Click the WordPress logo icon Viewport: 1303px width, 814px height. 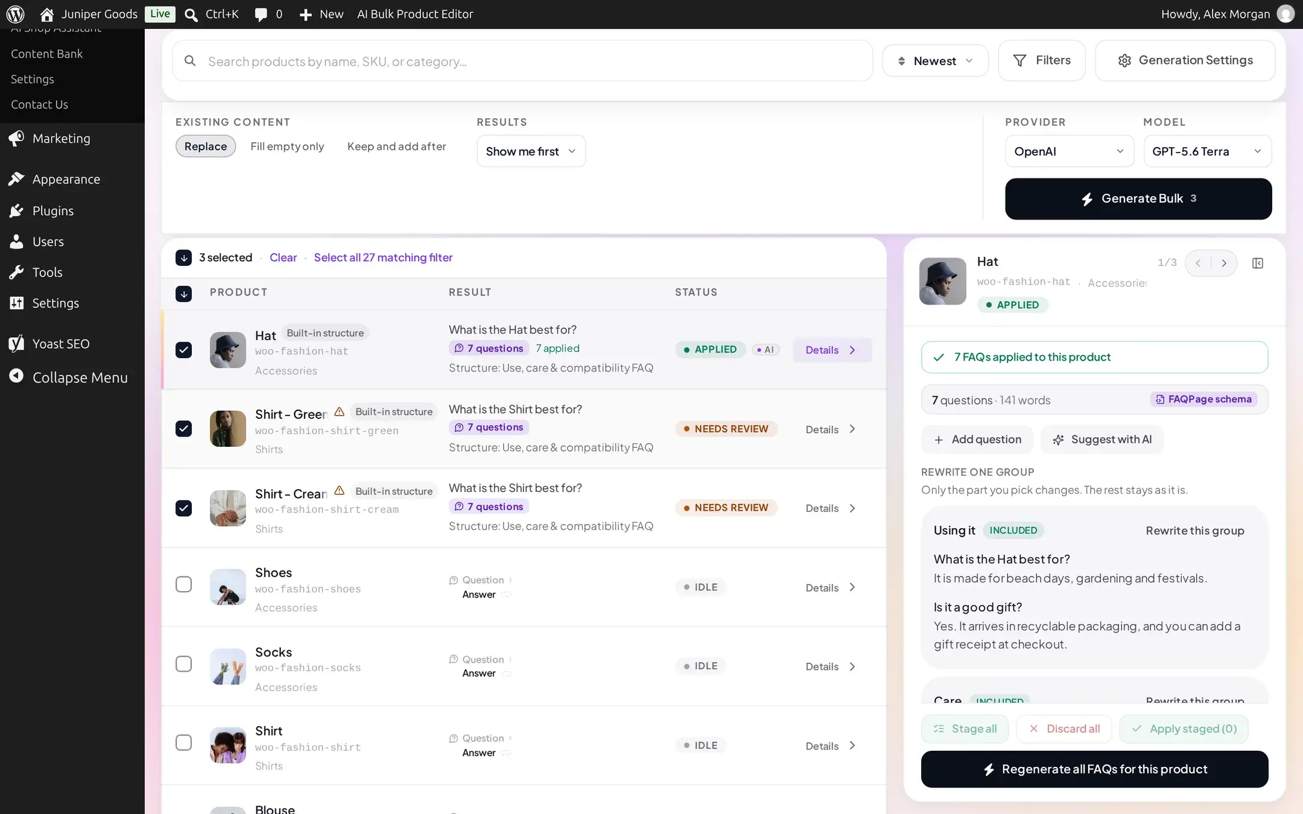[15, 14]
